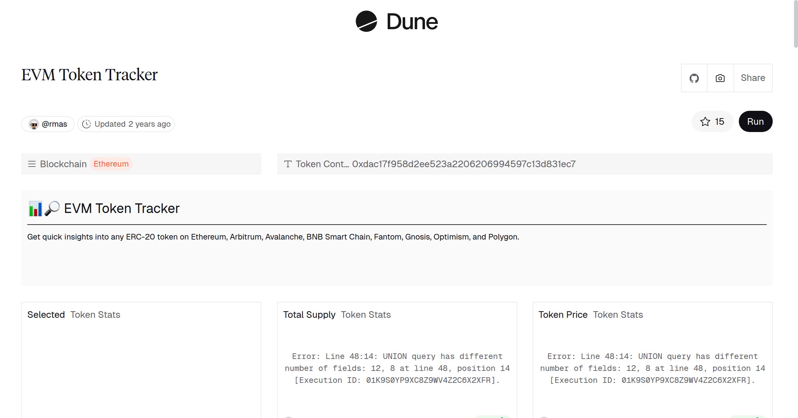Screen dimensions: 798x418
Task: Click the clock icon beside Updated
Action: pyautogui.click(x=86, y=124)
